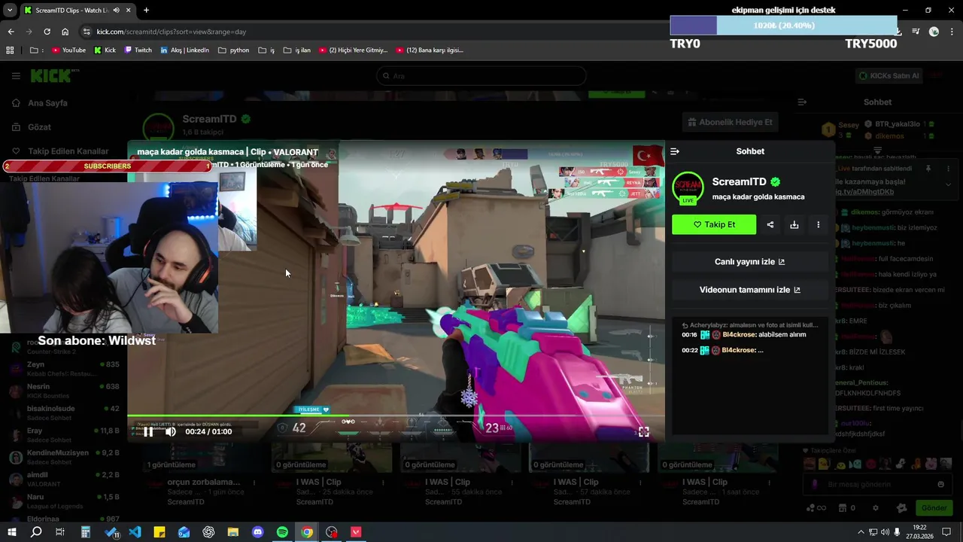The height and width of the screenshot is (542, 963).
Task: Open Zeyn channel in sidebar
Action: 64,368
